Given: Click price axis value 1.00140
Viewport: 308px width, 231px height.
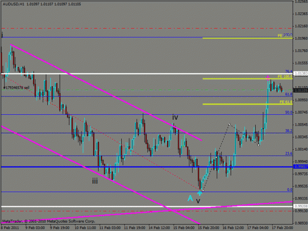Looking at the screenshot, I should [301, 149].
